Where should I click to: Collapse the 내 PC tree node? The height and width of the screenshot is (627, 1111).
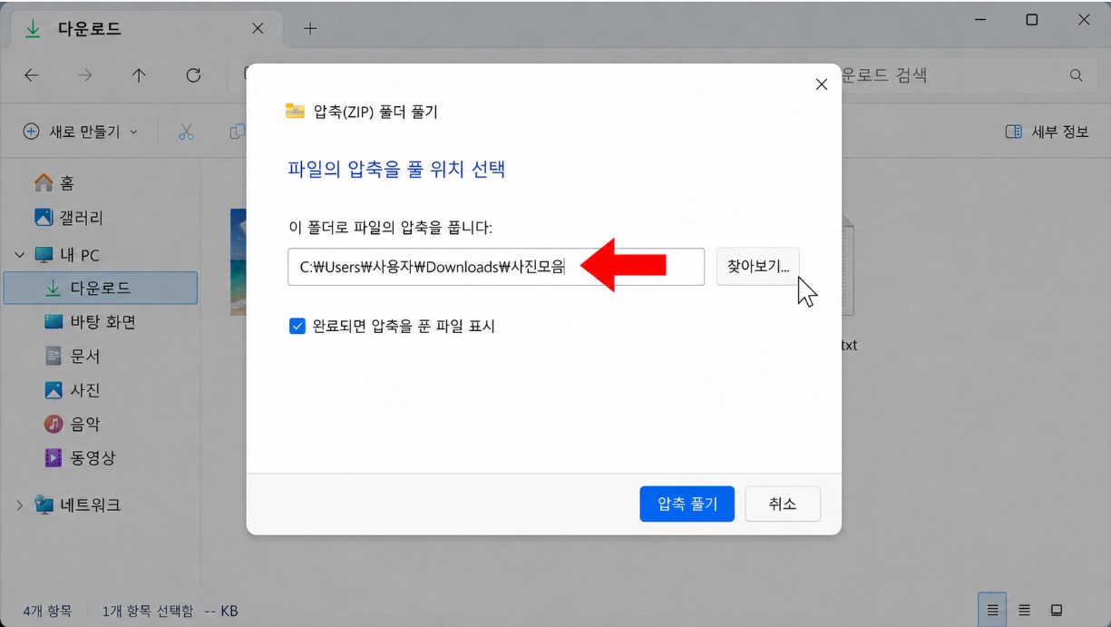19,255
